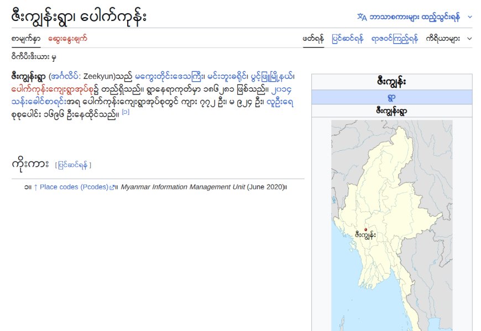Follow the English language link before Zeekyun
Viewport: 481px width, 331px height.
click(65, 76)
